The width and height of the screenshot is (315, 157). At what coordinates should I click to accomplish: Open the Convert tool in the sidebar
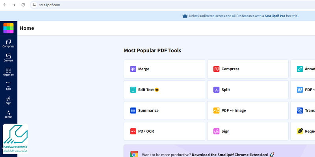pyautogui.click(x=8, y=58)
